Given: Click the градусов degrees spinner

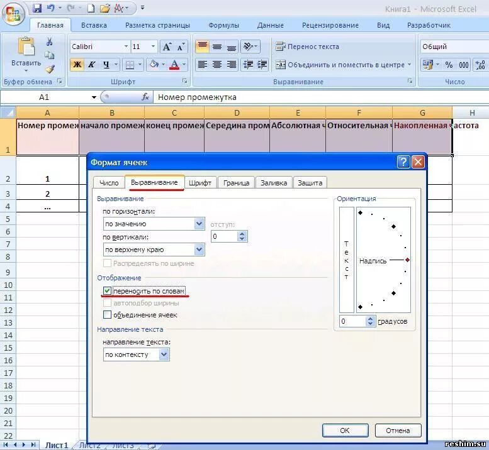Looking at the screenshot, I should (x=370, y=321).
